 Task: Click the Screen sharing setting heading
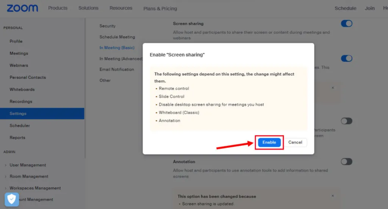188,24
